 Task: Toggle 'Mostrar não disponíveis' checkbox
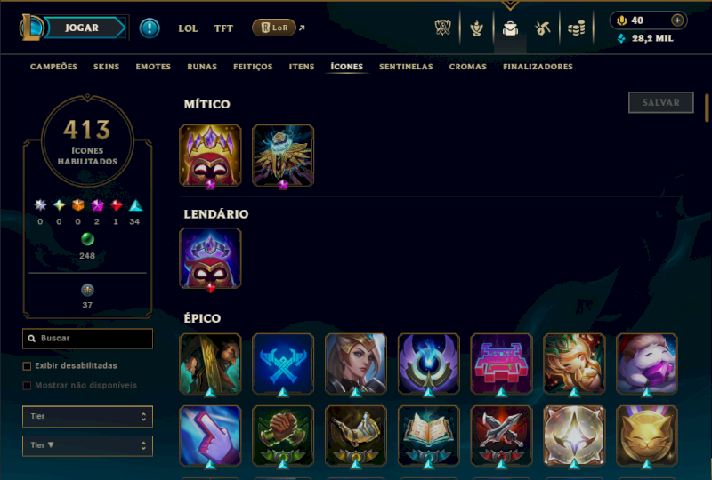point(28,386)
